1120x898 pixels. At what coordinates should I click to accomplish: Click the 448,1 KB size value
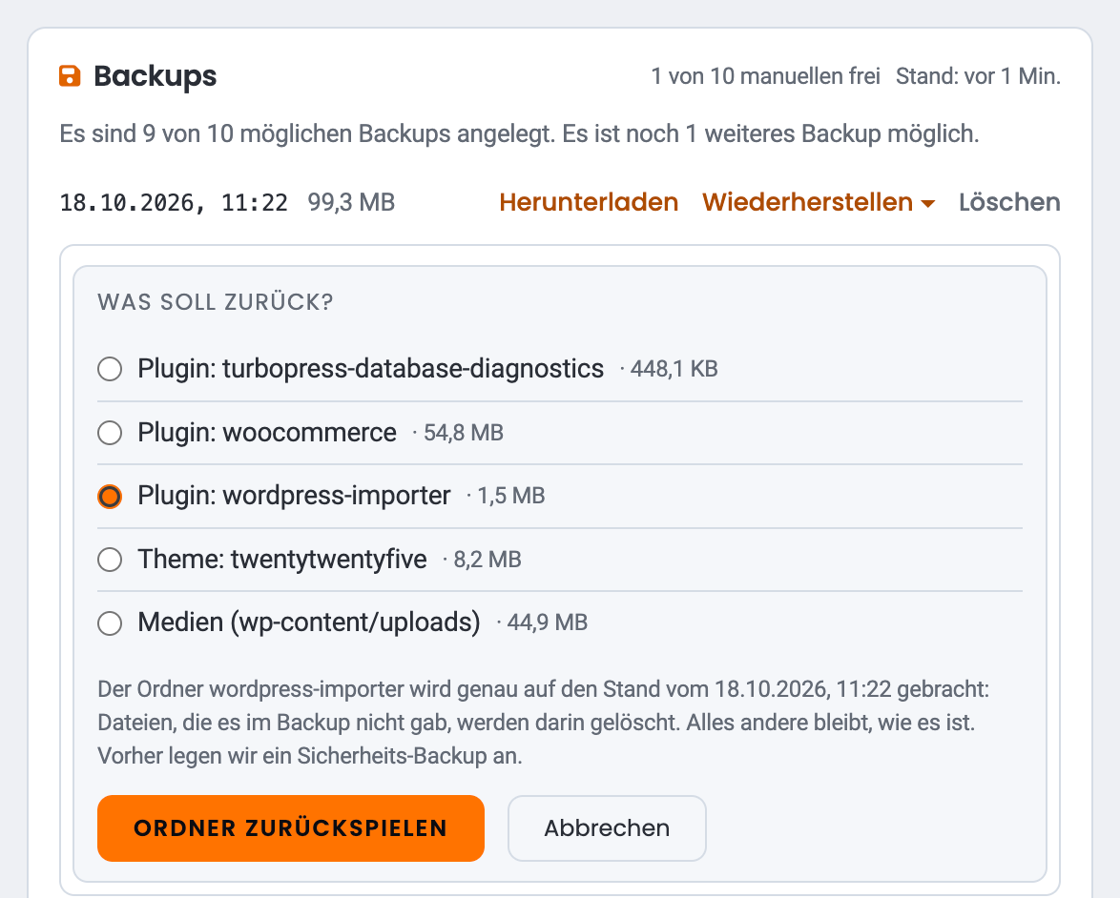674,369
